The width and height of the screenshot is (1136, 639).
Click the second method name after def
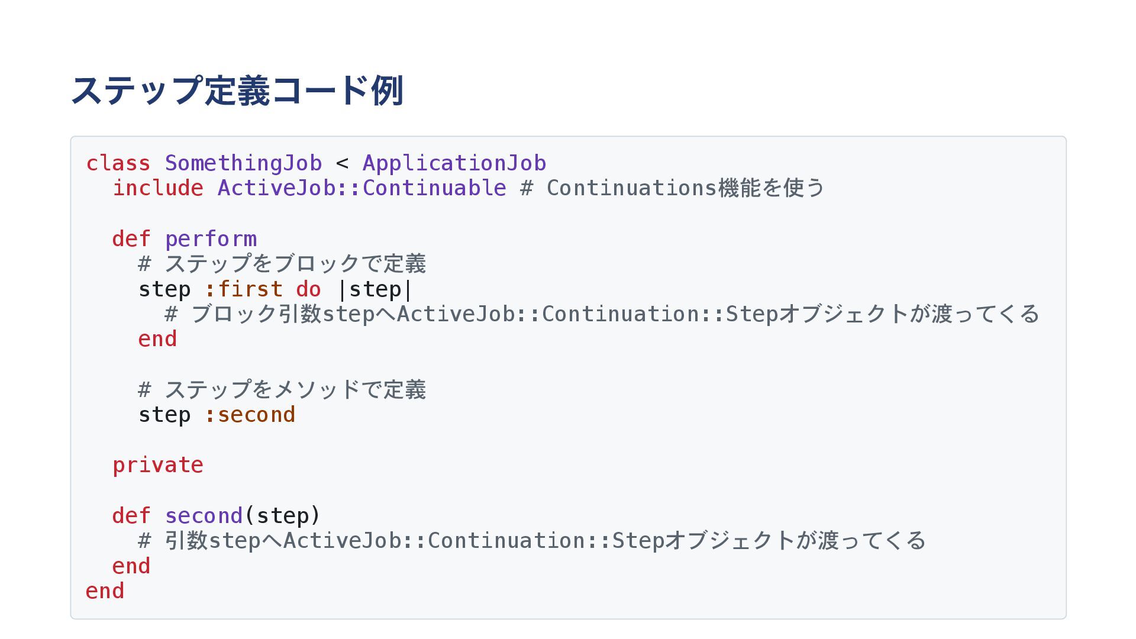[x=204, y=516]
